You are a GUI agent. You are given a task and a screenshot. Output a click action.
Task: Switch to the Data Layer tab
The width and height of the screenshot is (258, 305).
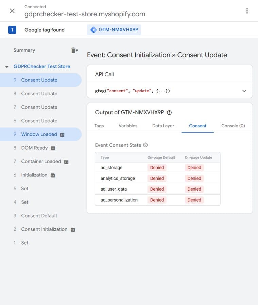tap(163, 126)
